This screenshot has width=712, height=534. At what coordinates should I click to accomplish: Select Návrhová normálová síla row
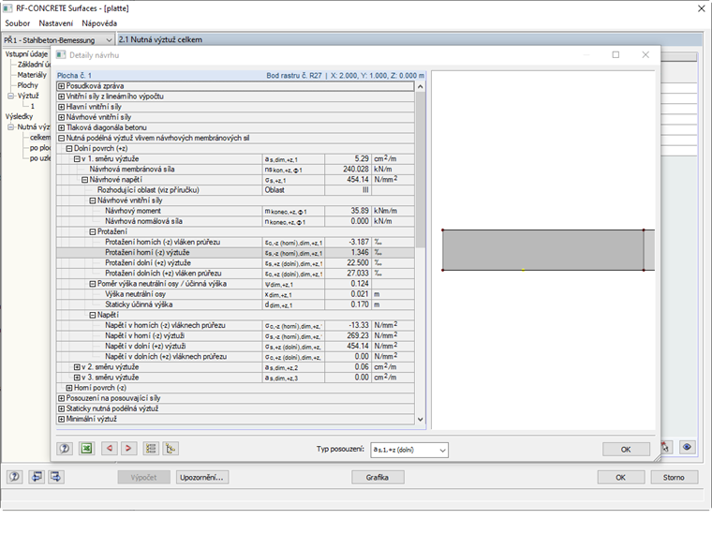pos(235,221)
